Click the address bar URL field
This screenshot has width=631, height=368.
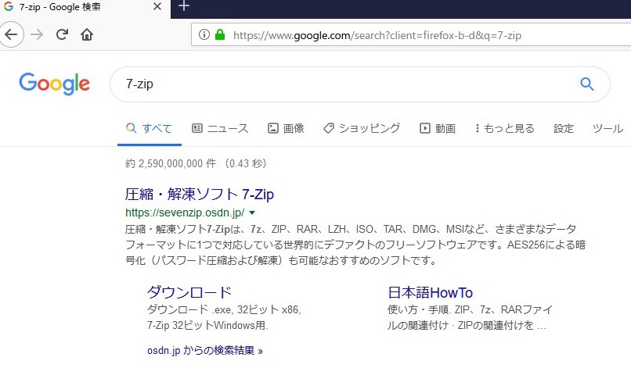(410, 35)
